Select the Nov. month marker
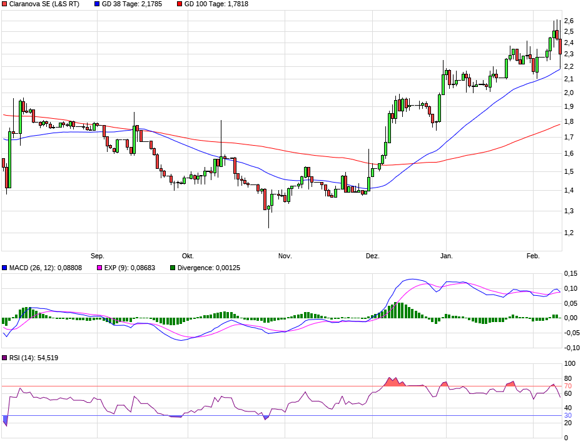This screenshot has width=588, height=444. [285, 256]
